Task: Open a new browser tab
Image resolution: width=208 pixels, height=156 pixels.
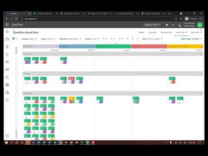Action: (170, 13)
